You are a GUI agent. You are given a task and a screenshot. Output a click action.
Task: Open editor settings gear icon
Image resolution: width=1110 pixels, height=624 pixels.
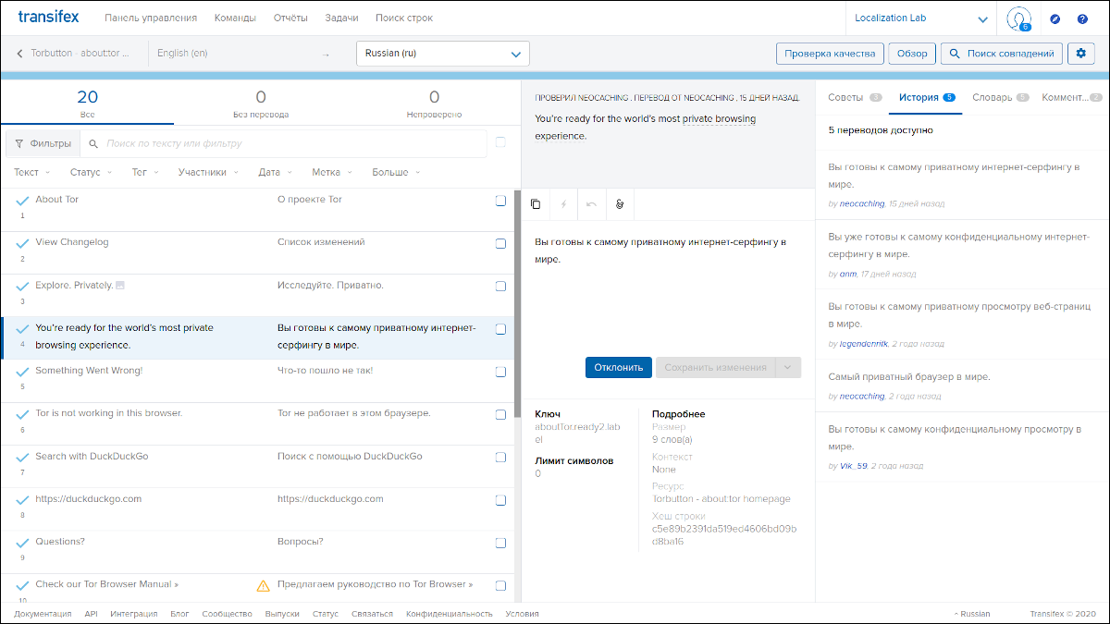[1081, 54]
